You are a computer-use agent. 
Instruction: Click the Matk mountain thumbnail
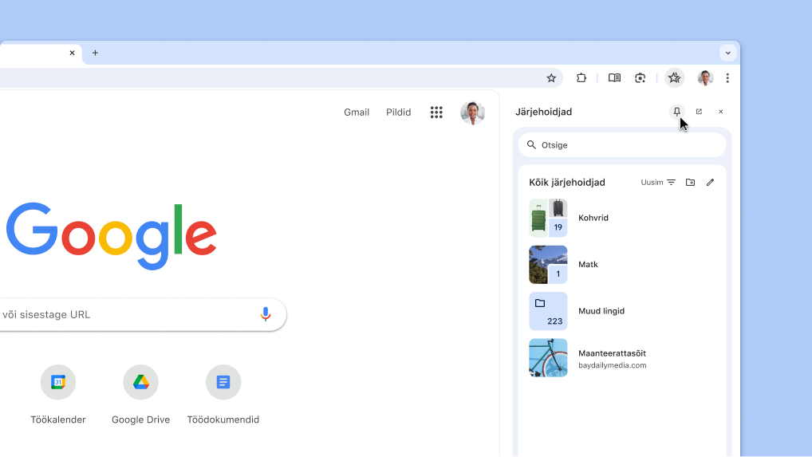tap(548, 265)
